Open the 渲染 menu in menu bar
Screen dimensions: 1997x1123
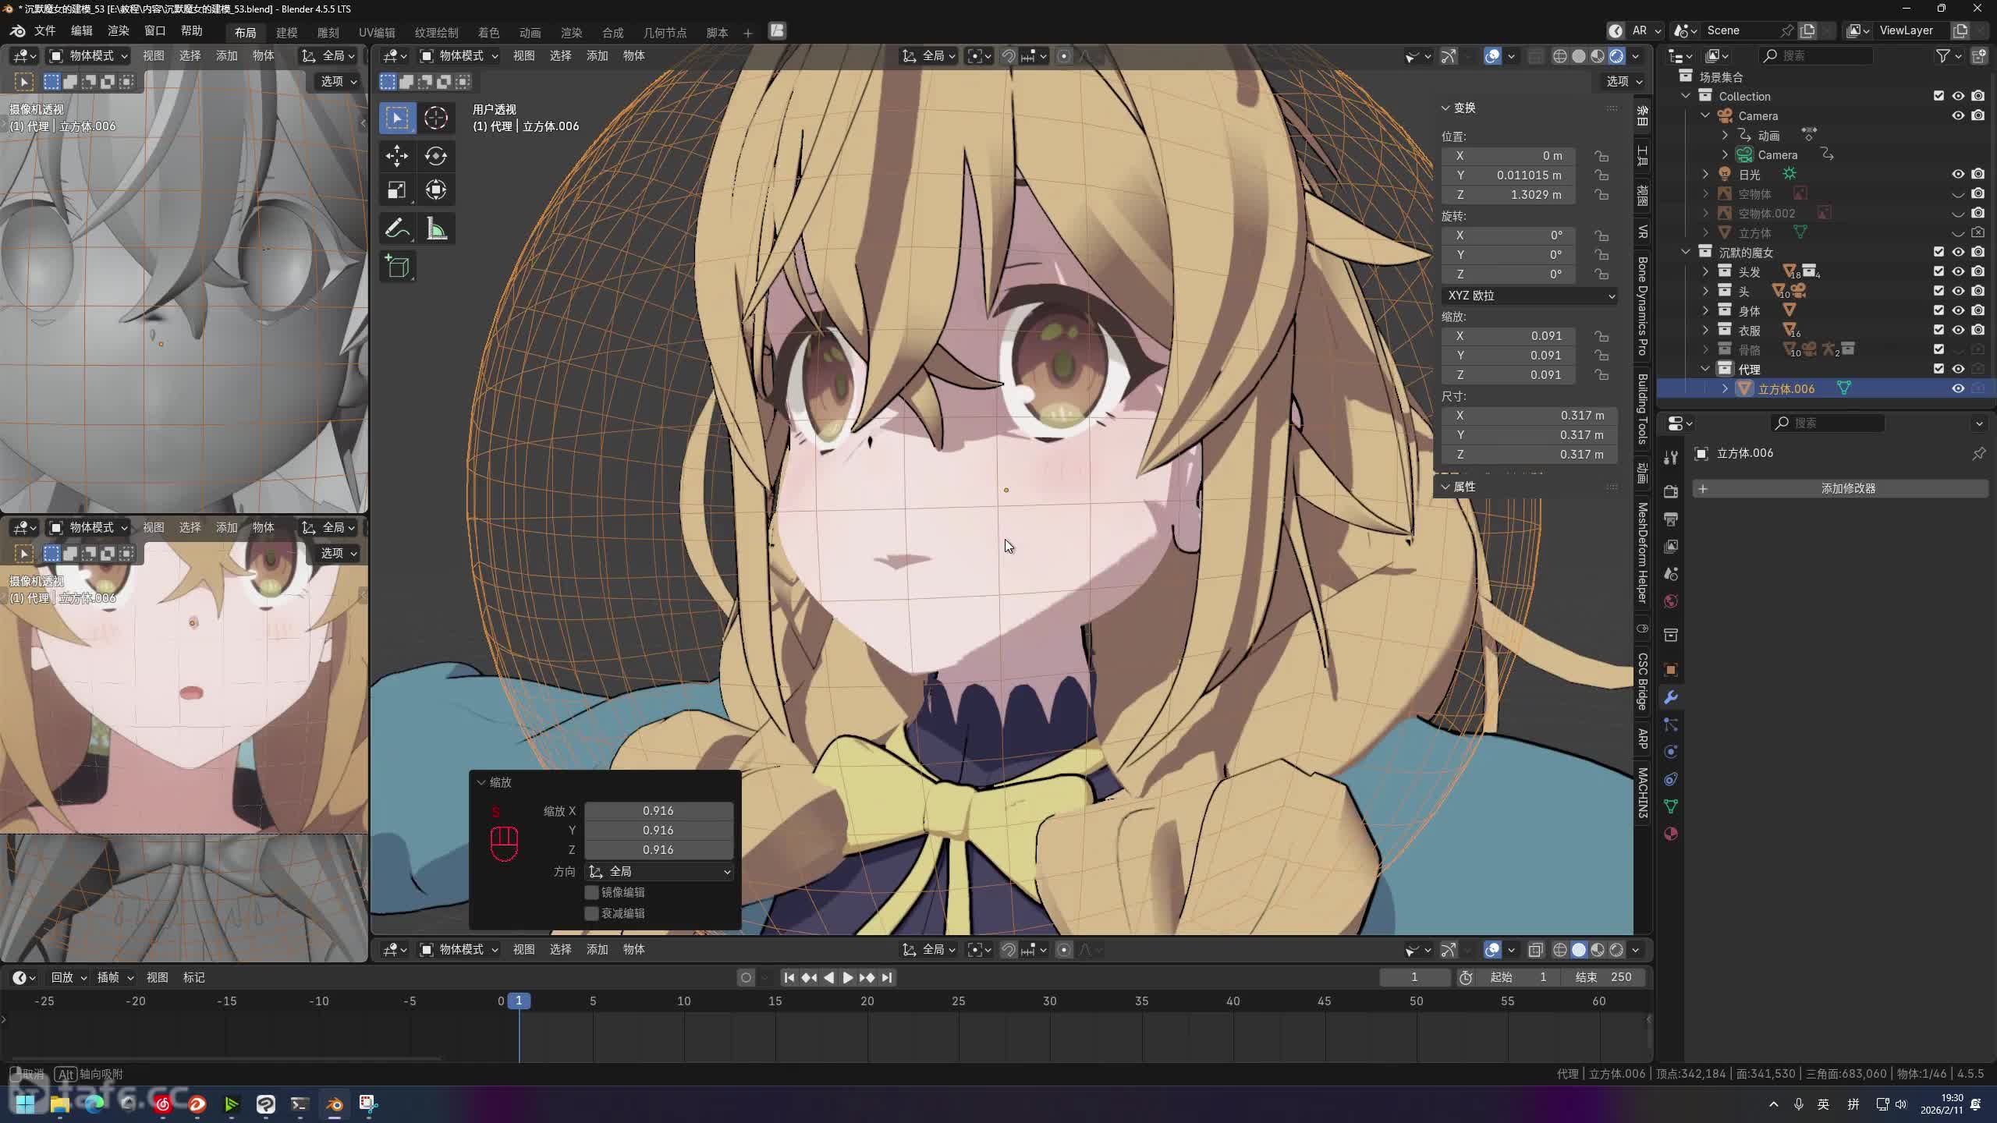click(x=118, y=30)
